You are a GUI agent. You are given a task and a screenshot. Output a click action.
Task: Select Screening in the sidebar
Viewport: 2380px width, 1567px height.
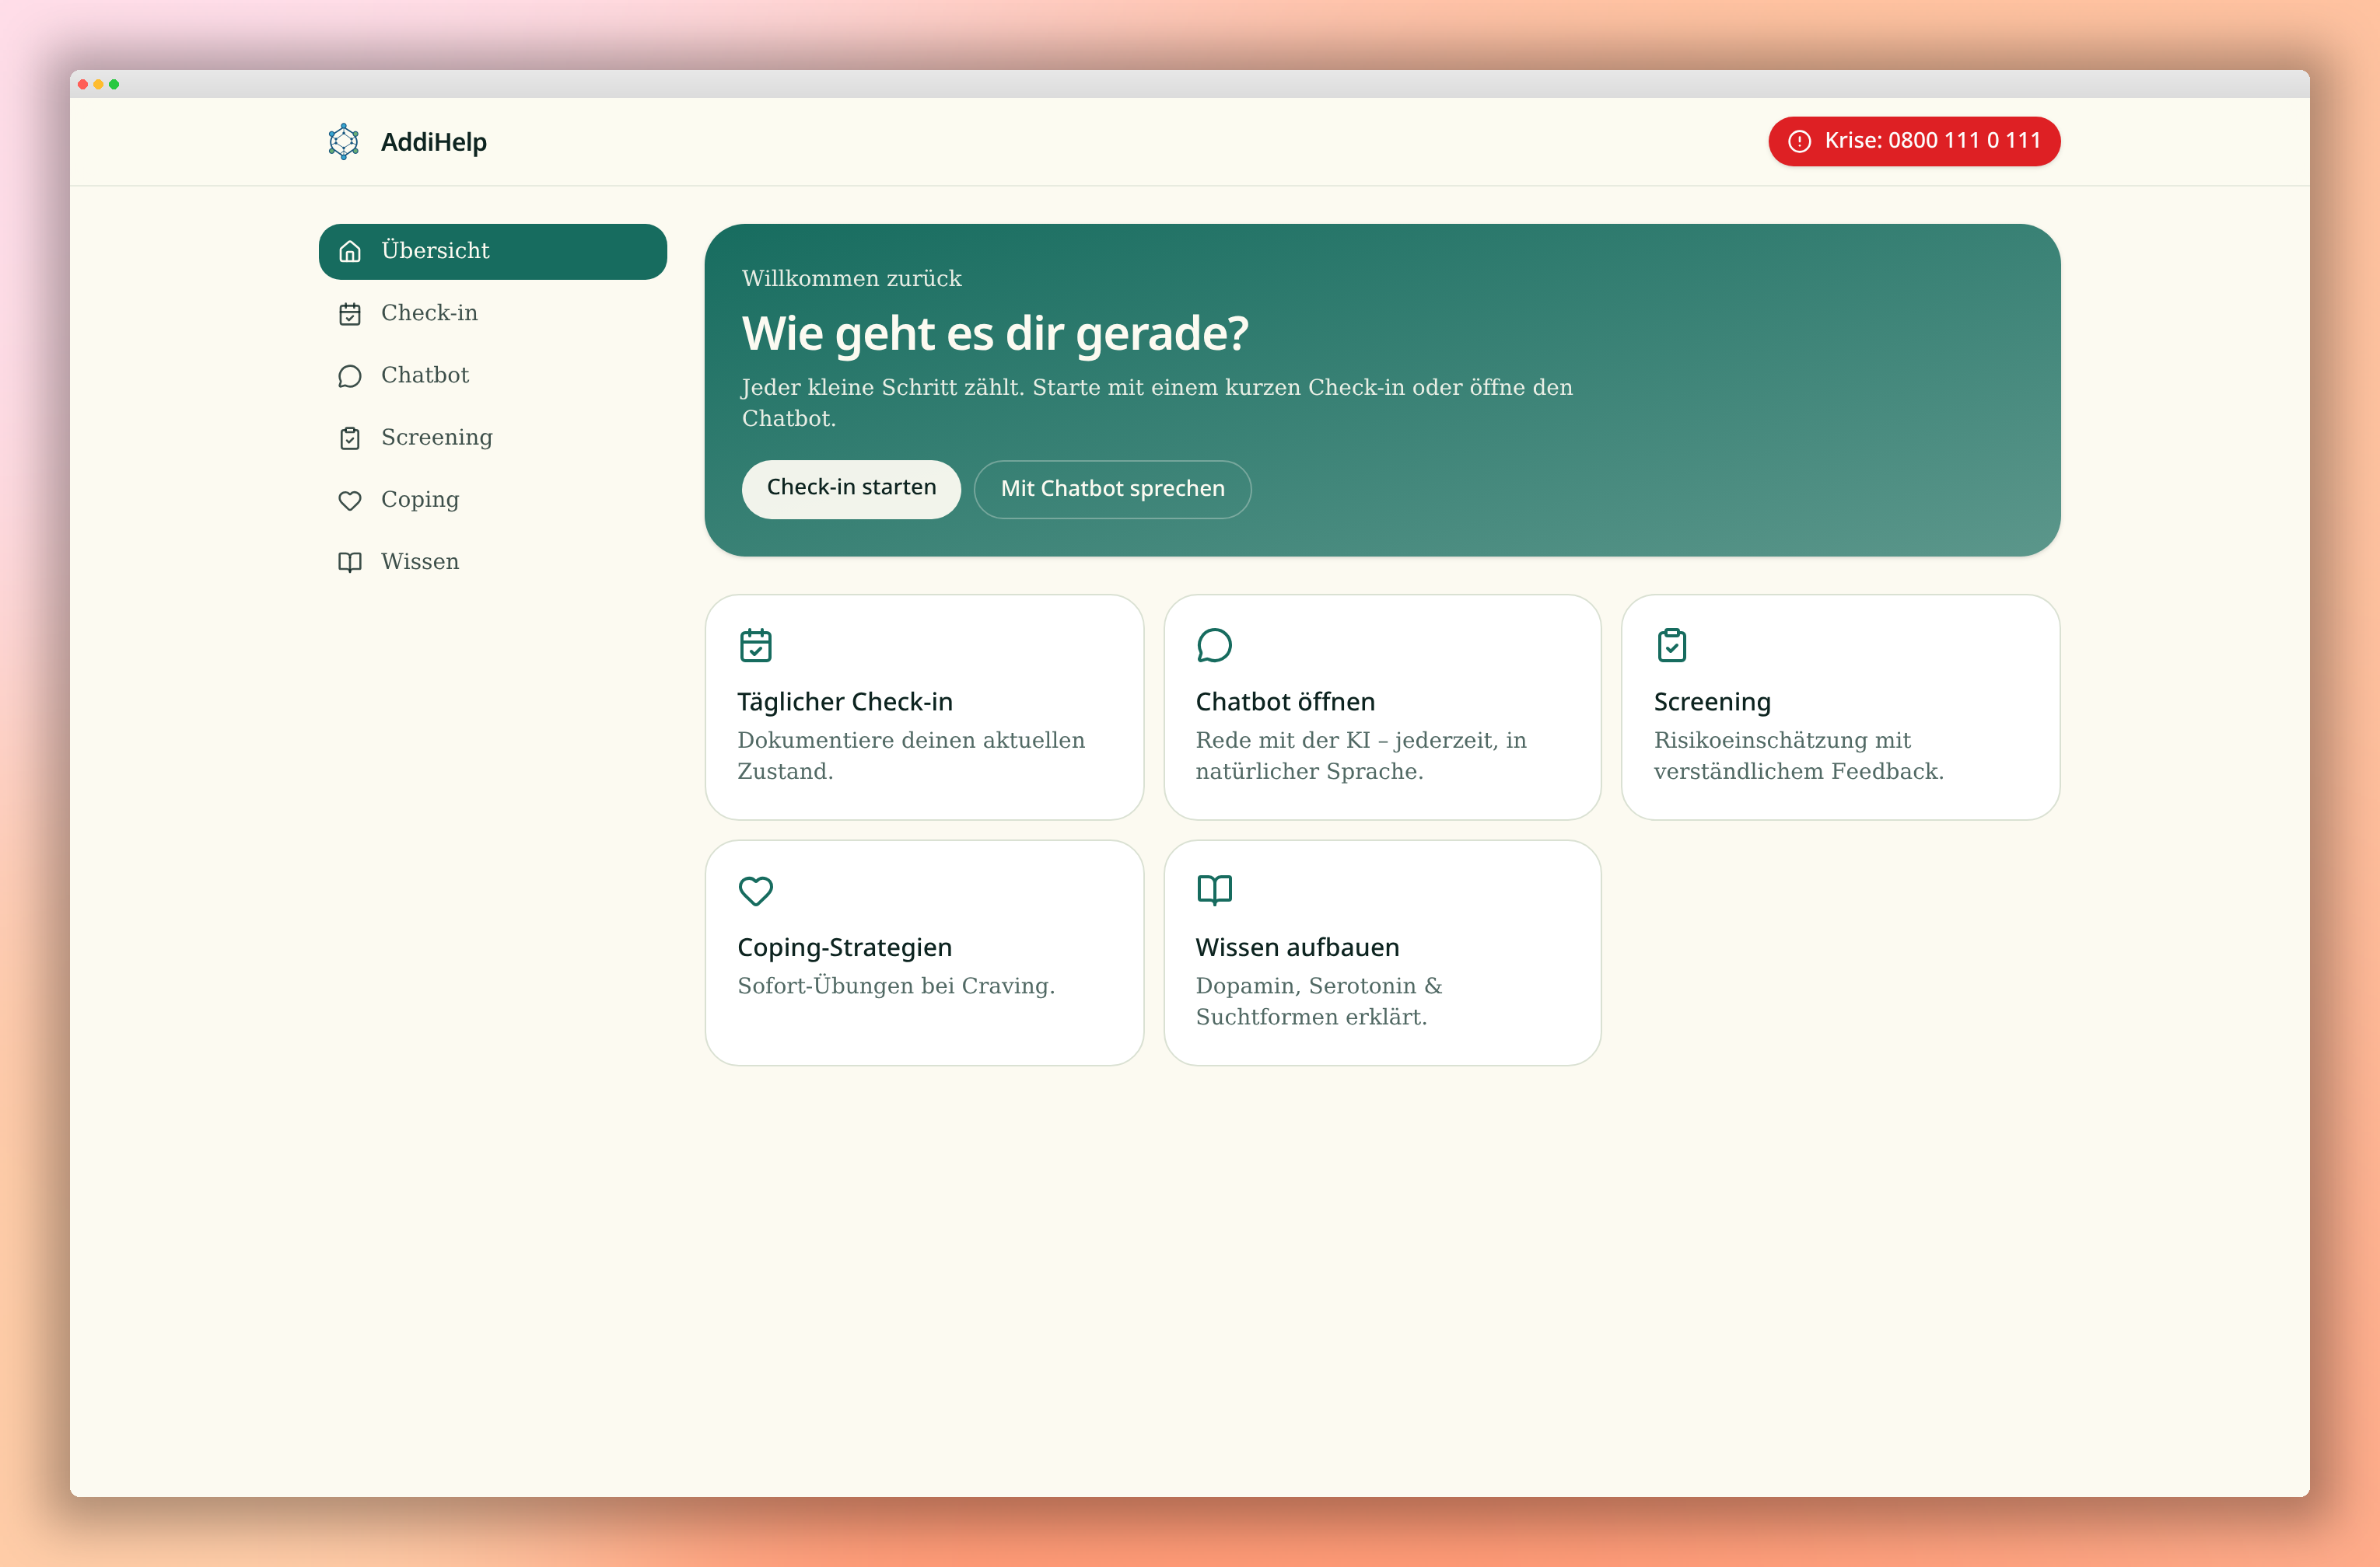click(492, 438)
